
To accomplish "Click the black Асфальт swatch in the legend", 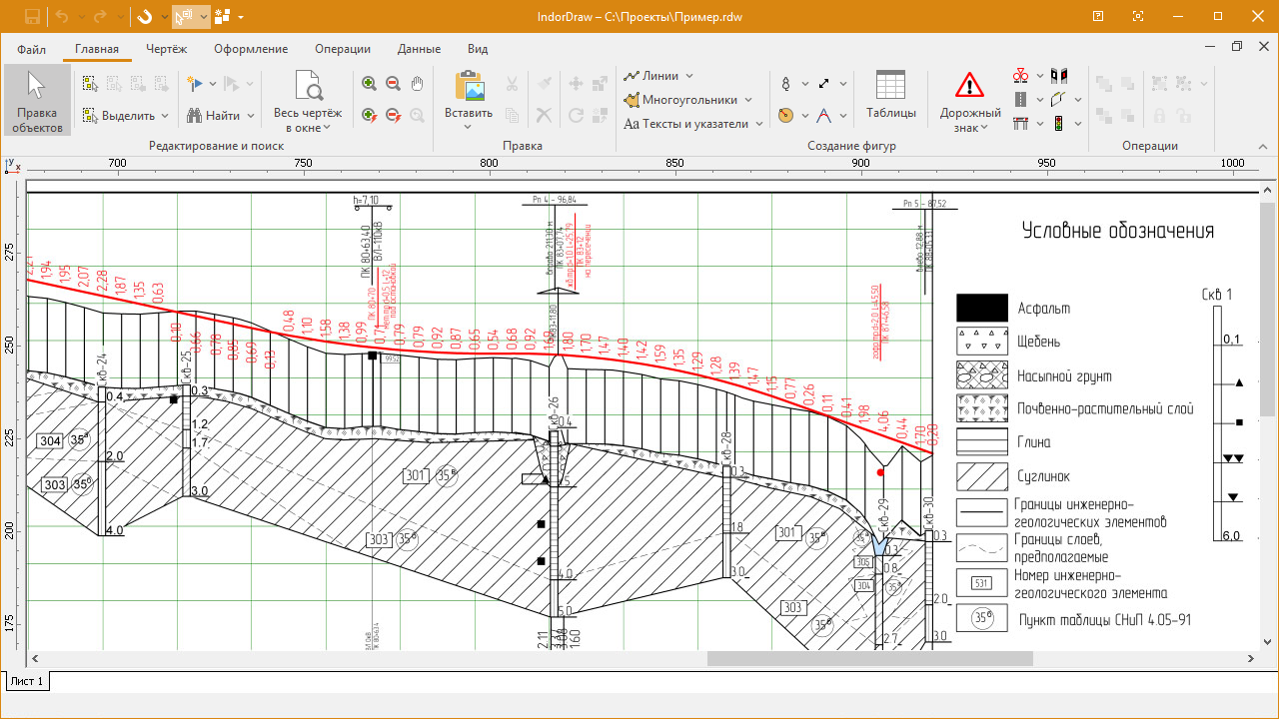I will (981, 308).
